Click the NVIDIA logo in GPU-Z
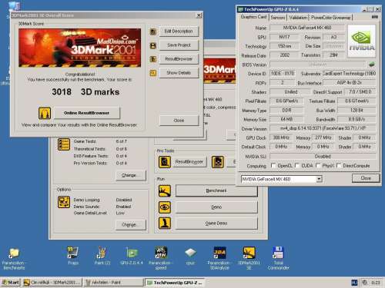The width and height of the screenshot is (385, 288). 362,41
